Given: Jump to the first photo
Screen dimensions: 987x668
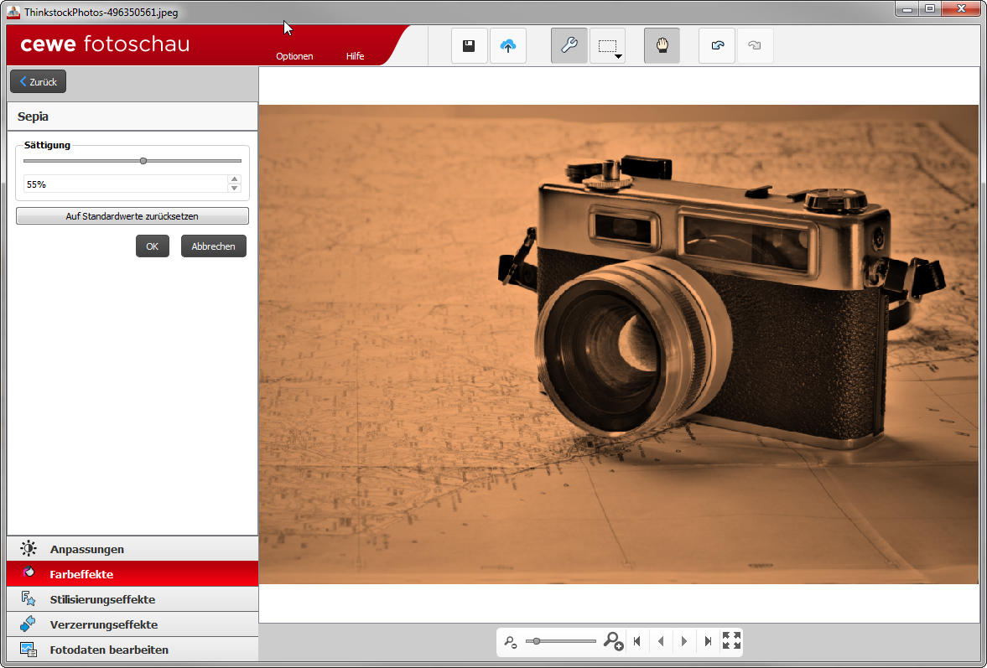Looking at the screenshot, I should click(x=637, y=641).
